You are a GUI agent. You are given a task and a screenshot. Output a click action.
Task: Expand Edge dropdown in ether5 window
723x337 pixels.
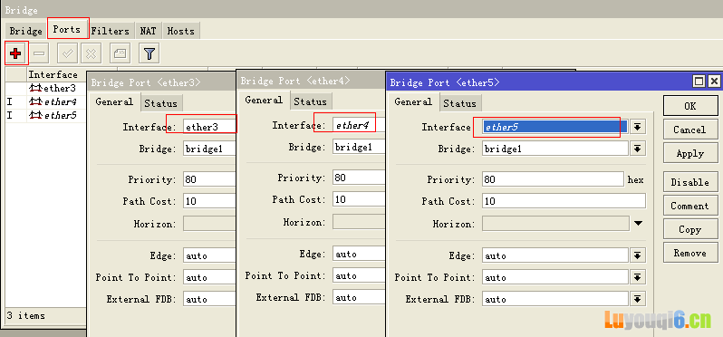click(x=638, y=255)
